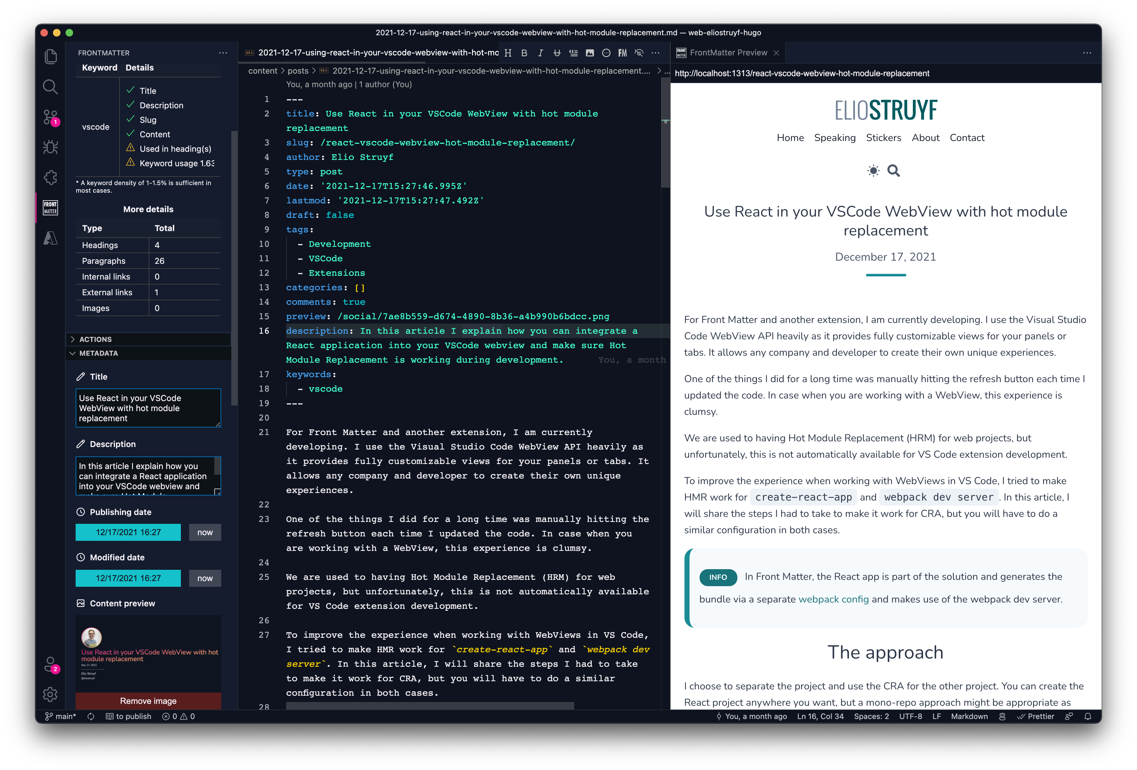Open the Accounts menu icon
This screenshot has height=770, width=1137.
pyautogui.click(x=50, y=665)
